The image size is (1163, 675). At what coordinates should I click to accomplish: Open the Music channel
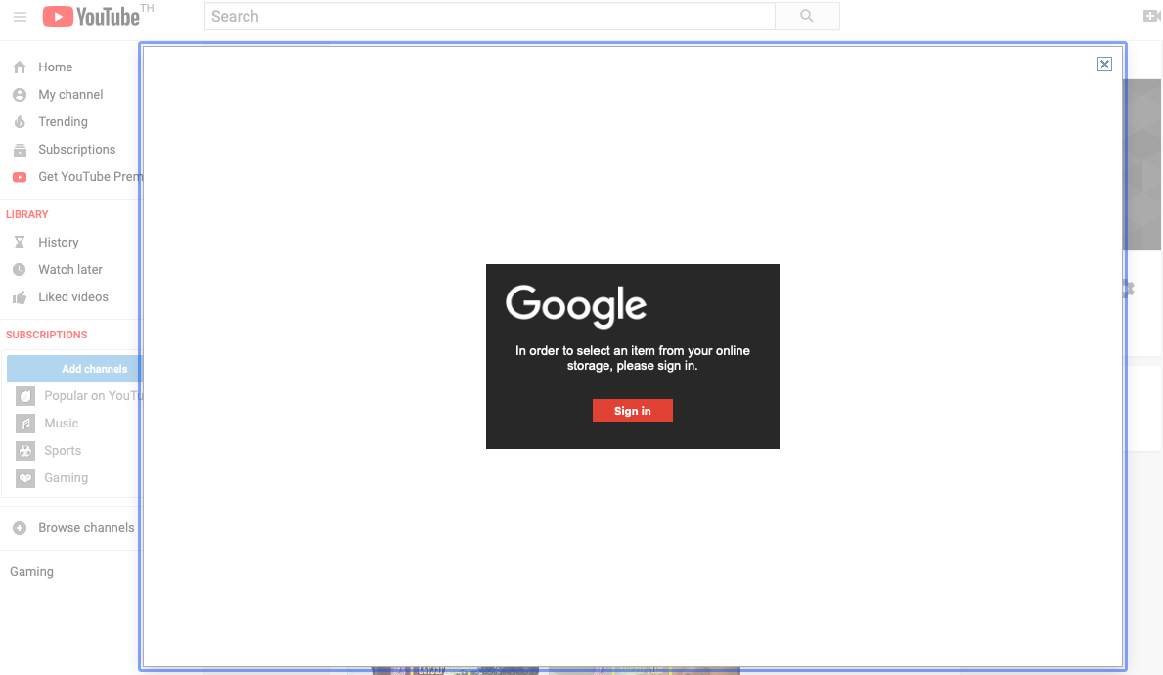(x=62, y=423)
